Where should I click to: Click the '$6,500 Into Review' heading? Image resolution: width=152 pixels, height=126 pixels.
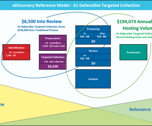[42, 21]
